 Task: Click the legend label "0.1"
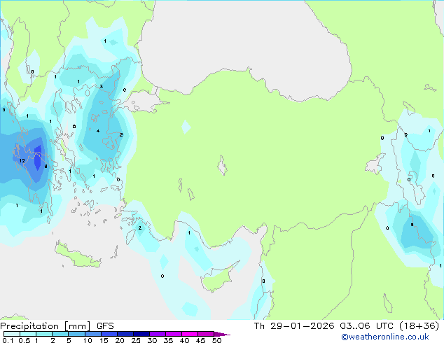pos(8,340)
